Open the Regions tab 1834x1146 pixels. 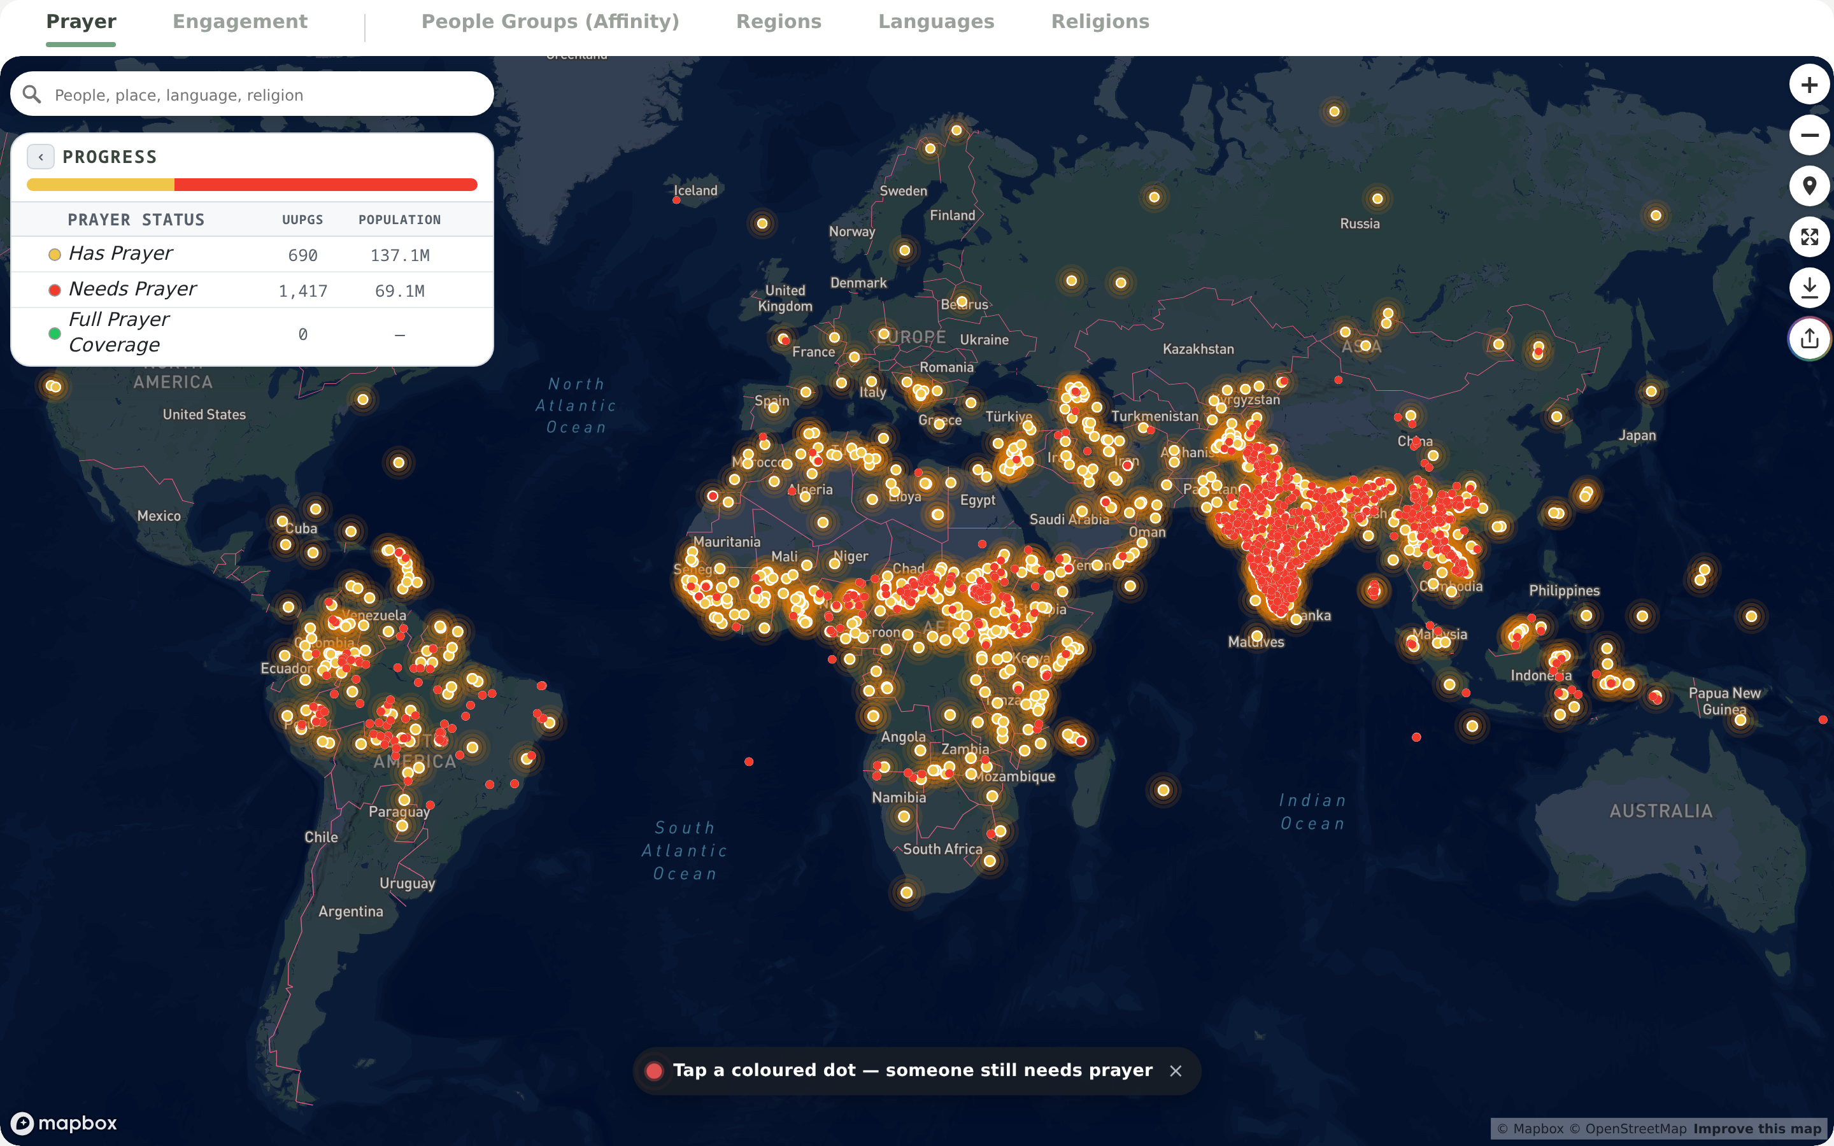tap(778, 21)
